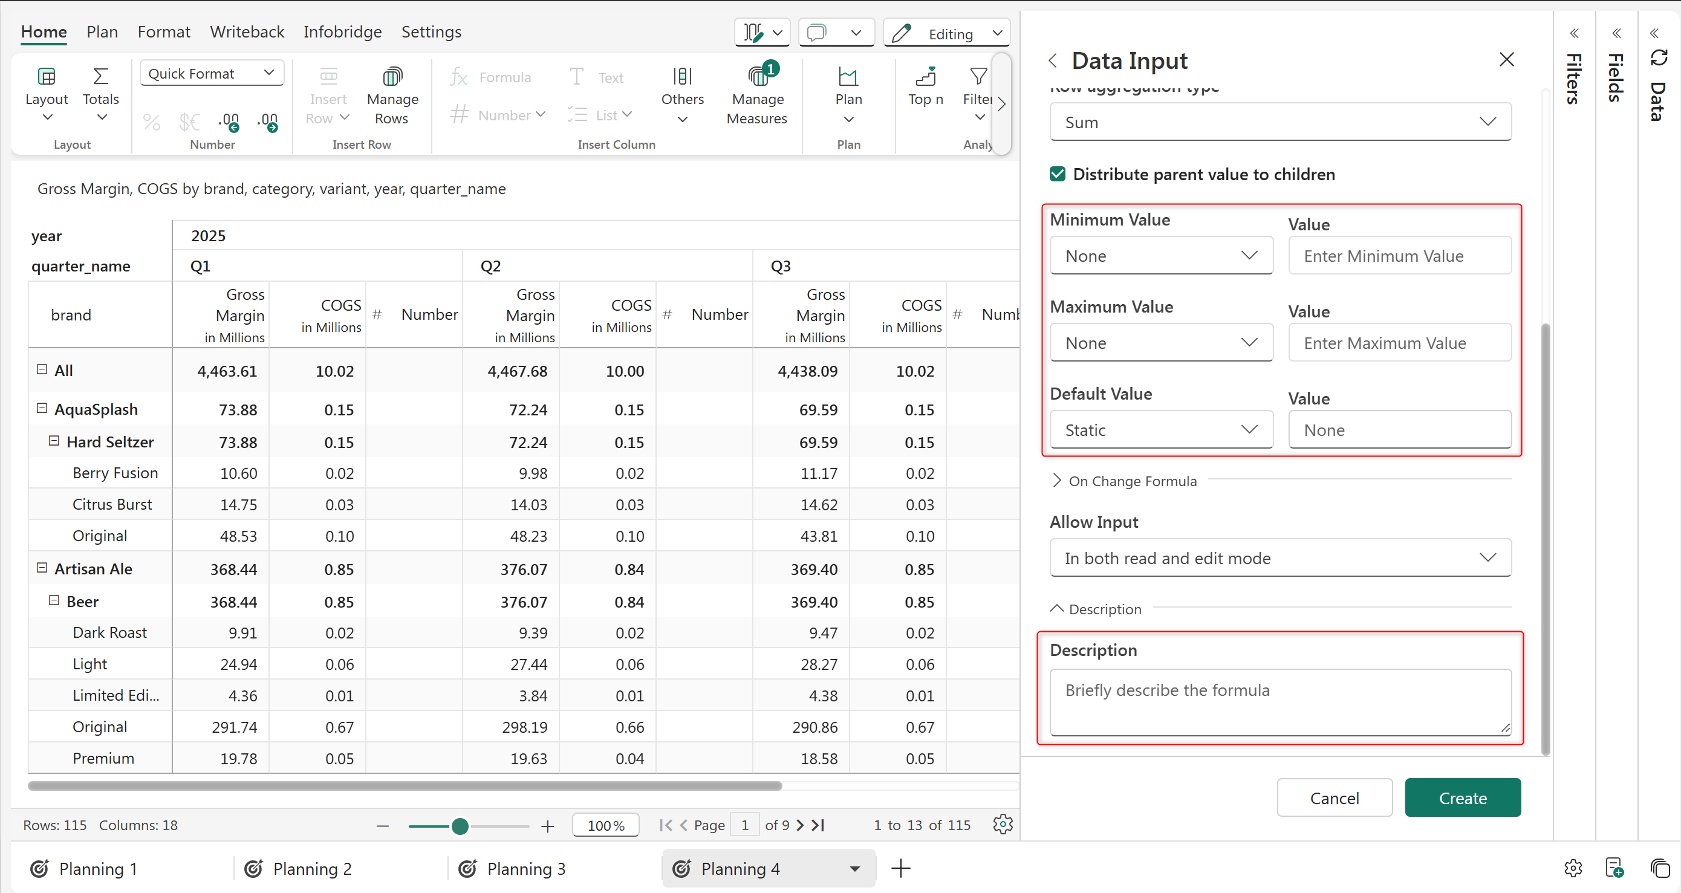Open grid settings gear near pagination
Image resolution: width=1681 pixels, height=893 pixels.
1003,825
